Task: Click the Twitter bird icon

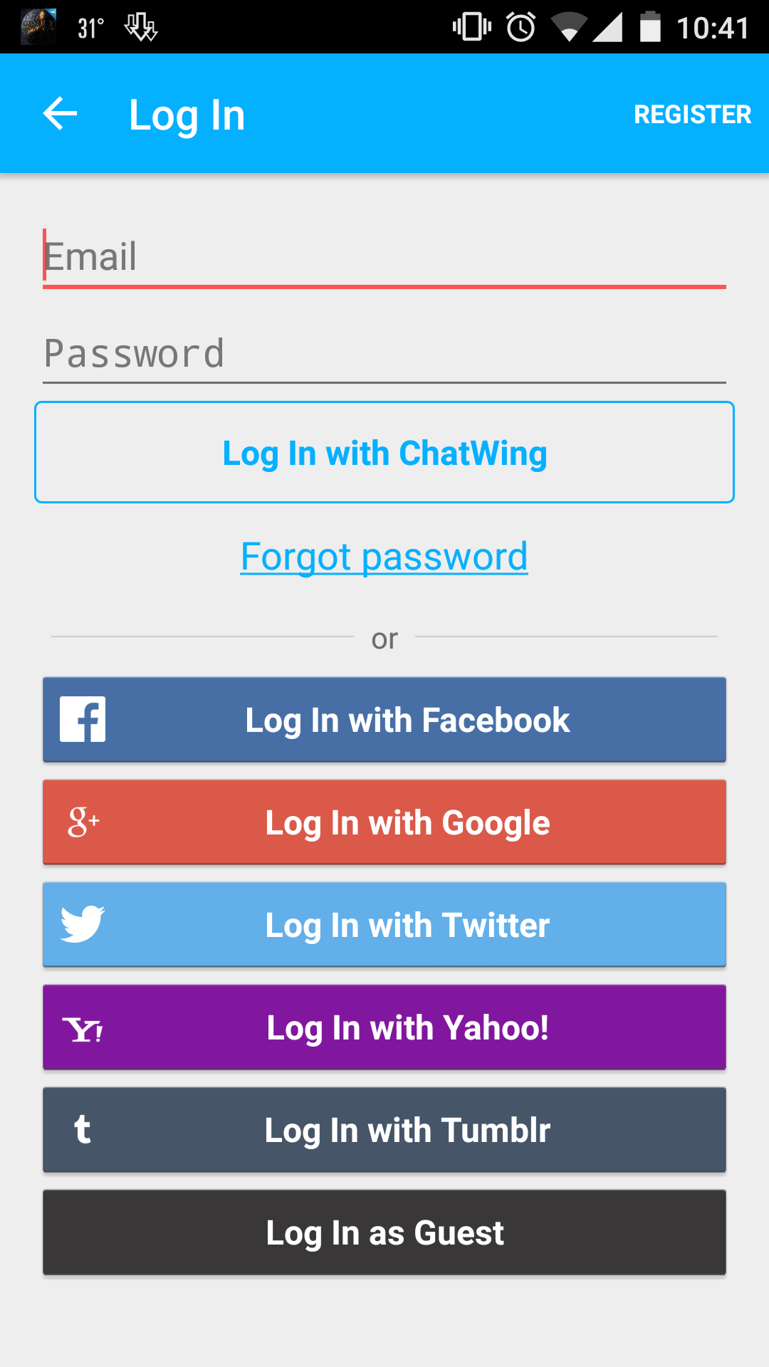Action: coord(83,924)
